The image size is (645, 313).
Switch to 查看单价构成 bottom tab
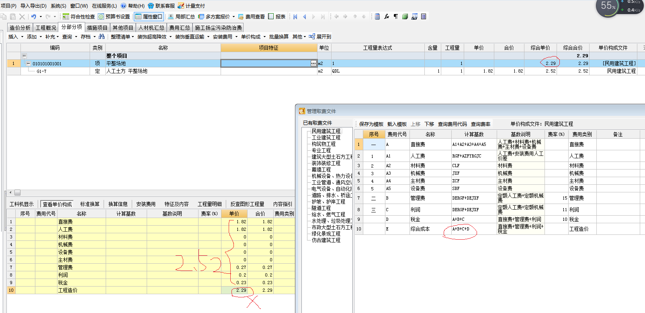(57, 204)
